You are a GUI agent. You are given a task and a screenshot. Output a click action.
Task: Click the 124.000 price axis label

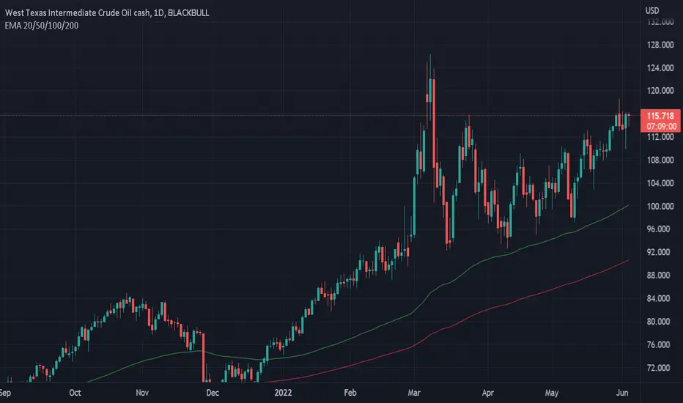[660, 68]
